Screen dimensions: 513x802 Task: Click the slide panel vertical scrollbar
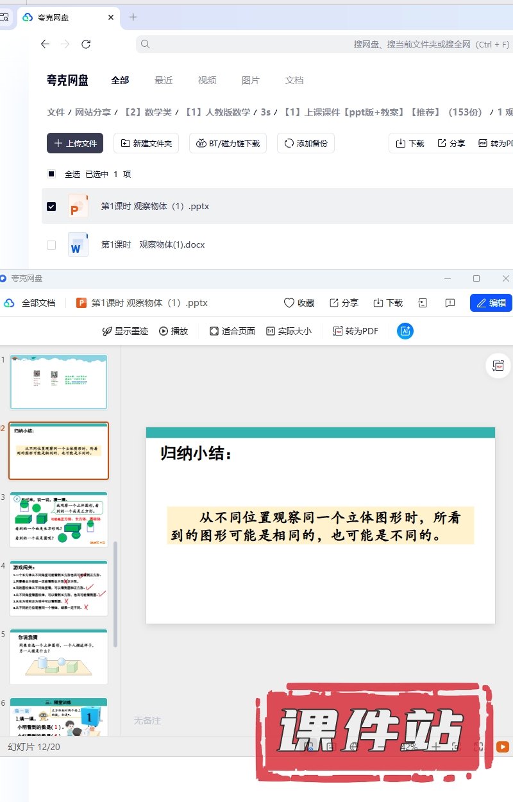(115, 593)
